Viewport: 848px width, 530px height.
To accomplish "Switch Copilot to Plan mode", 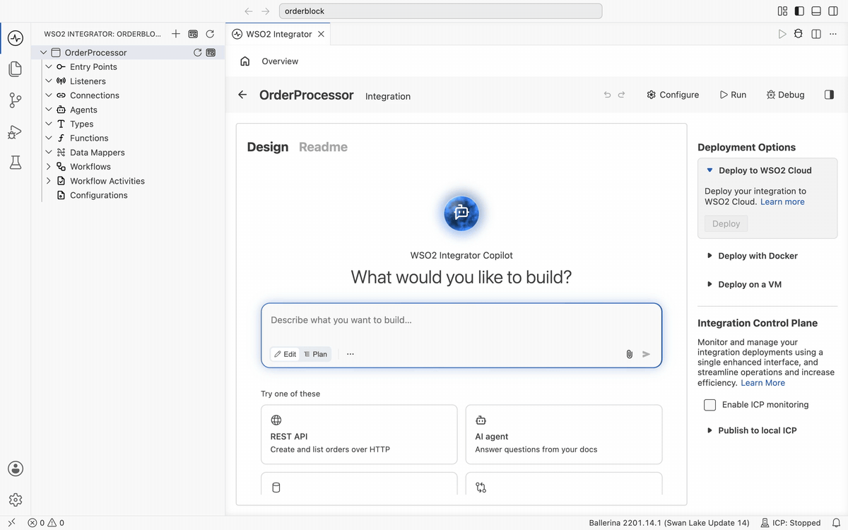I will pos(315,354).
